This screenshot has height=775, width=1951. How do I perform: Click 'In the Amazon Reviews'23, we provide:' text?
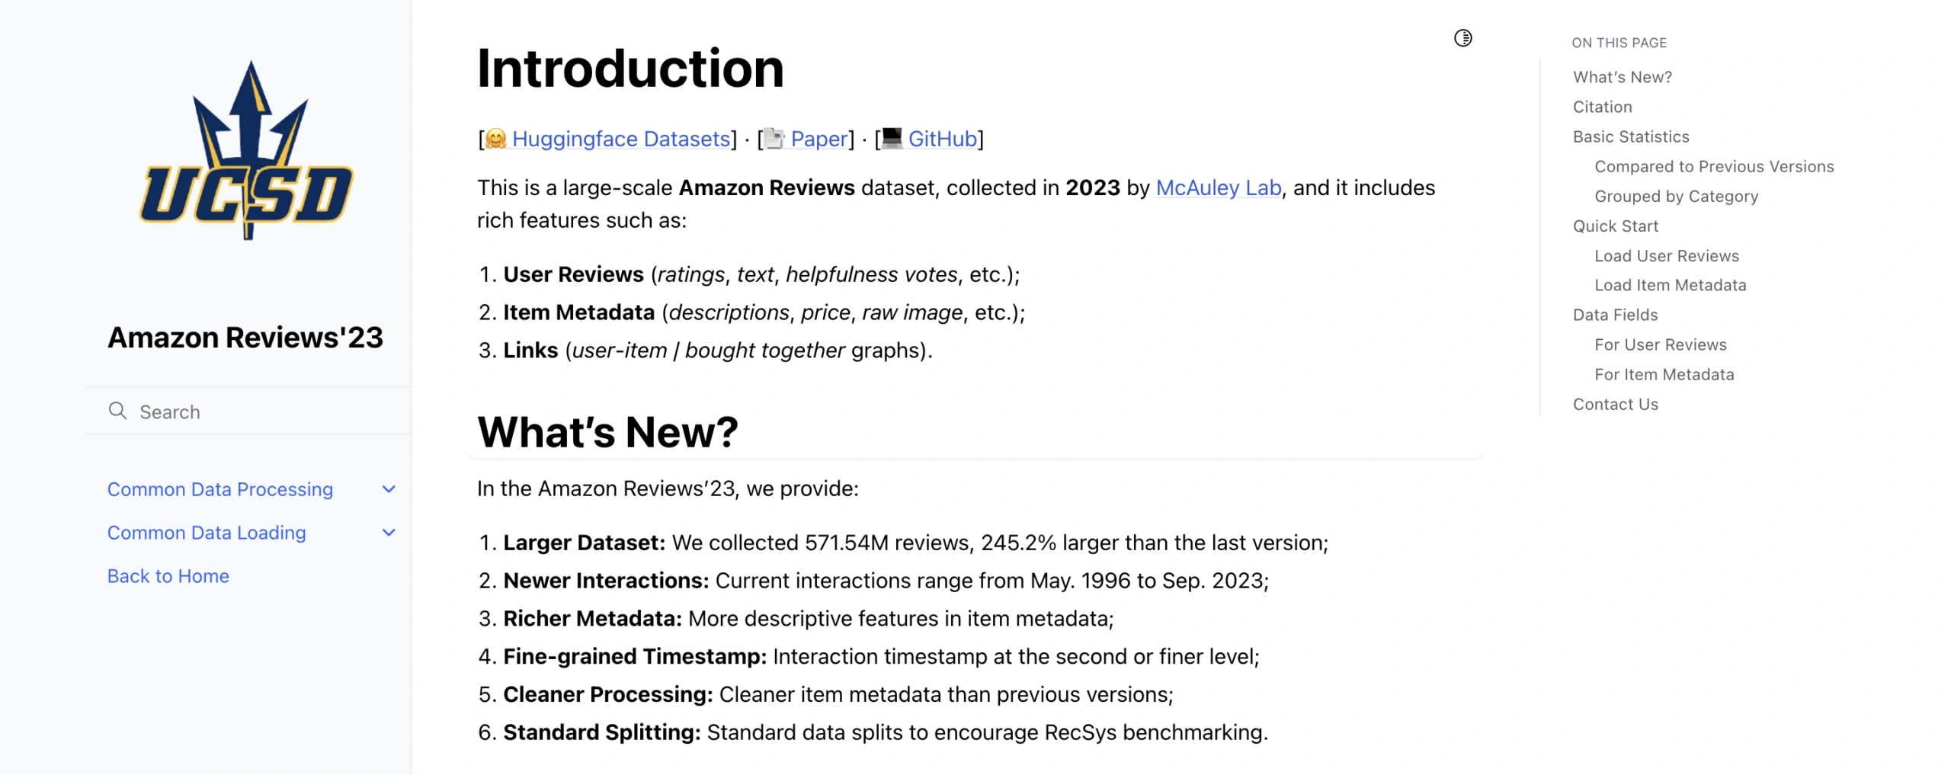coord(667,488)
